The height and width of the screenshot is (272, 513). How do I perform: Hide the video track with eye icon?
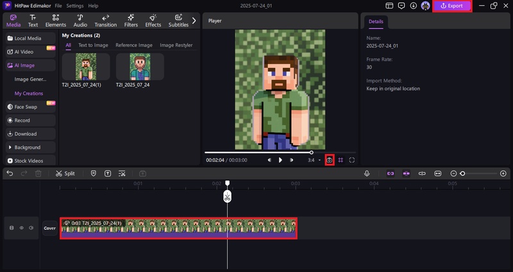click(22, 228)
